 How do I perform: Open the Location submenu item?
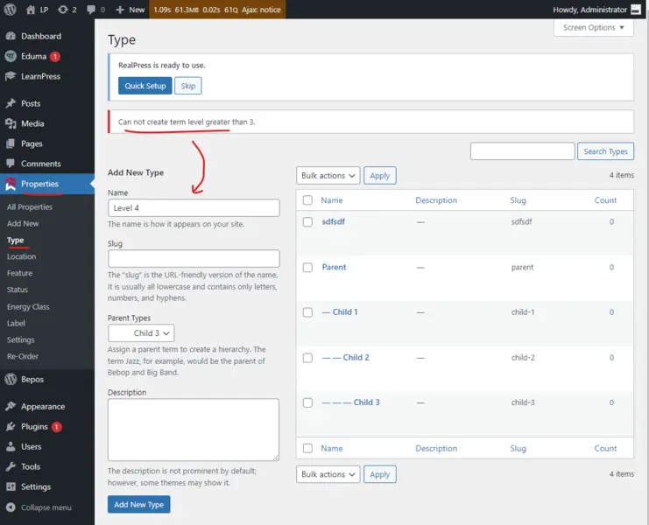[x=22, y=256]
